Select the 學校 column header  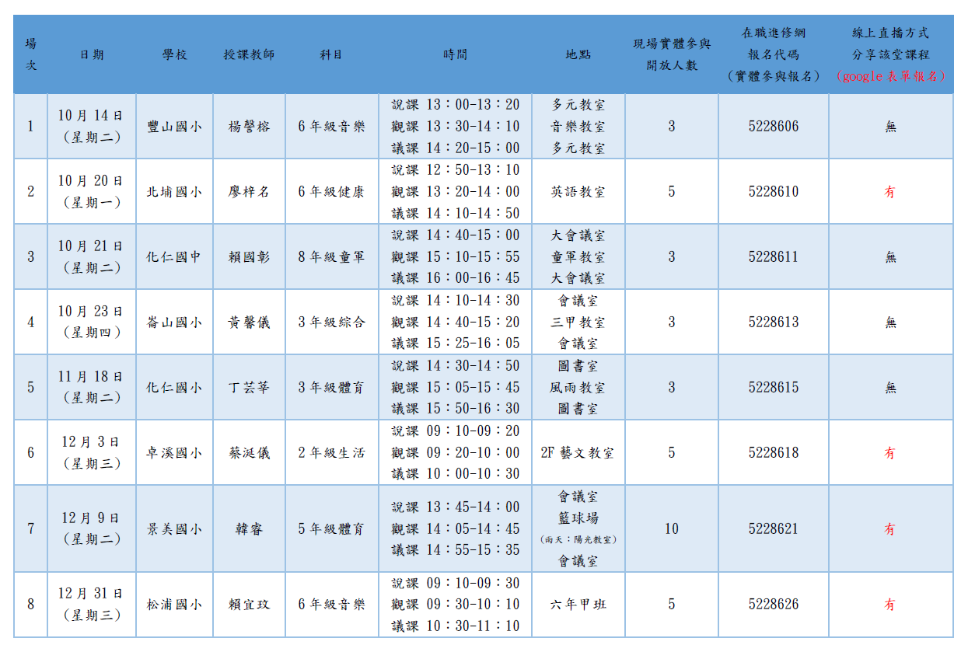174,54
